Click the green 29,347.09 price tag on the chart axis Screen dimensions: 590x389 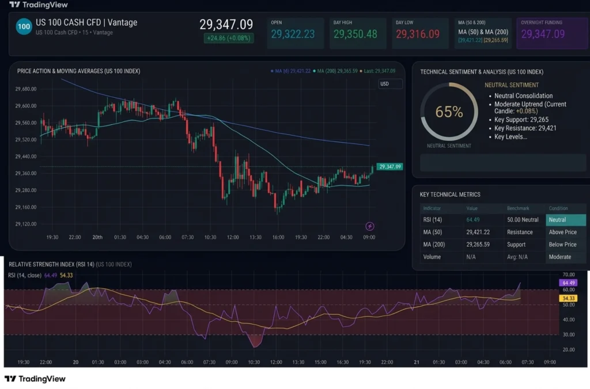click(x=390, y=166)
